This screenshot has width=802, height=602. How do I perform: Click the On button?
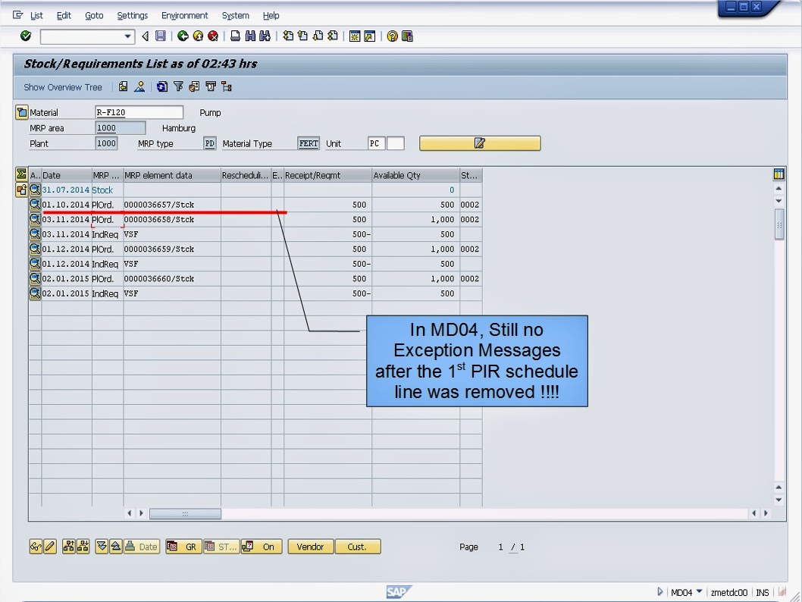[x=262, y=547]
